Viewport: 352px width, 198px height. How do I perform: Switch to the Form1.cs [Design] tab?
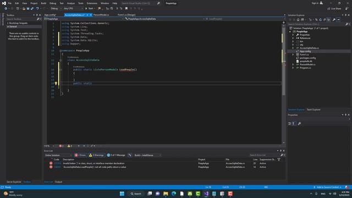point(127,15)
